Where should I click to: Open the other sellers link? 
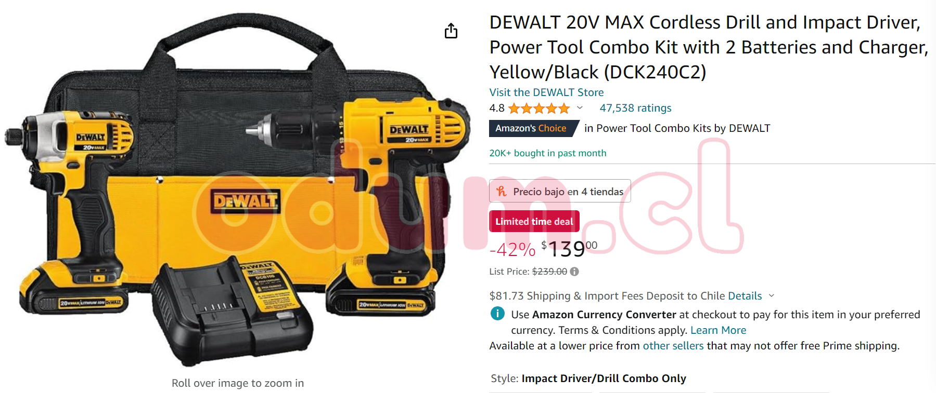point(673,346)
